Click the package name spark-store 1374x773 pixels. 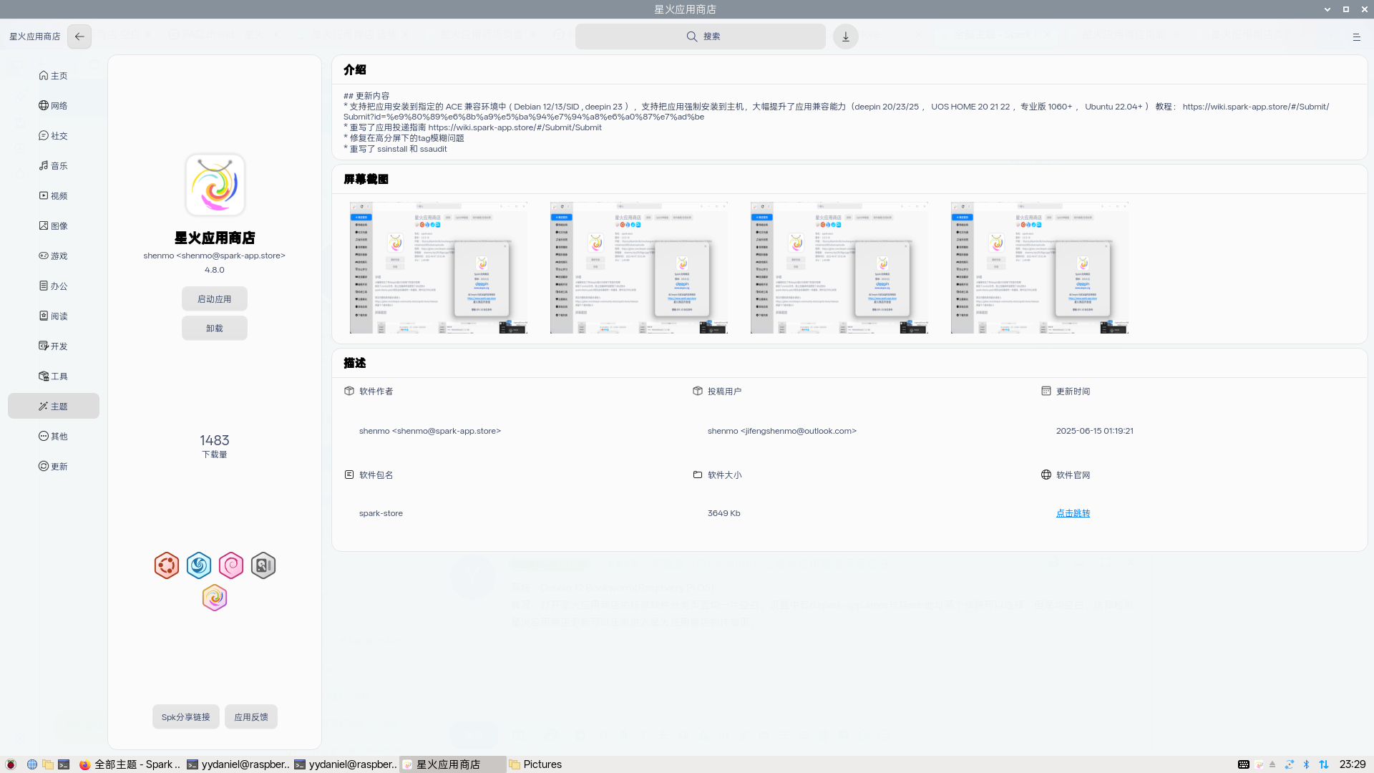pos(381,513)
